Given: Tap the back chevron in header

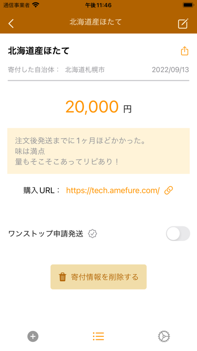Looking at the screenshot, I should 11,23.
